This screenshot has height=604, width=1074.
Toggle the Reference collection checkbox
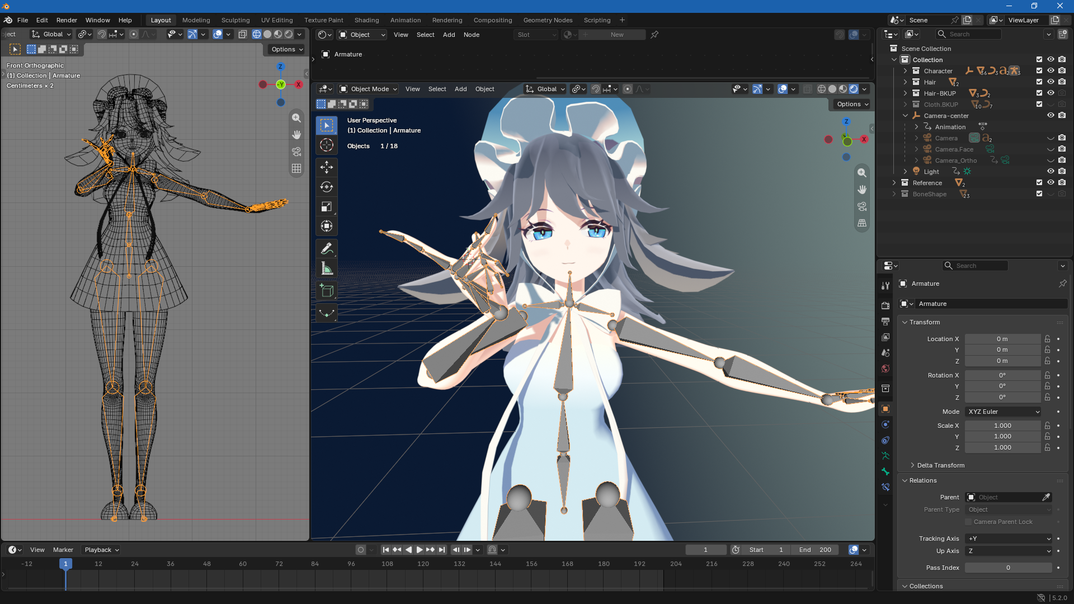pyautogui.click(x=1039, y=183)
